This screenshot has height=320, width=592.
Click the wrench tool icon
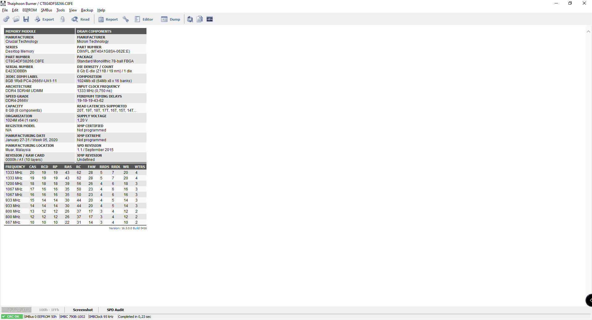click(x=126, y=19)
